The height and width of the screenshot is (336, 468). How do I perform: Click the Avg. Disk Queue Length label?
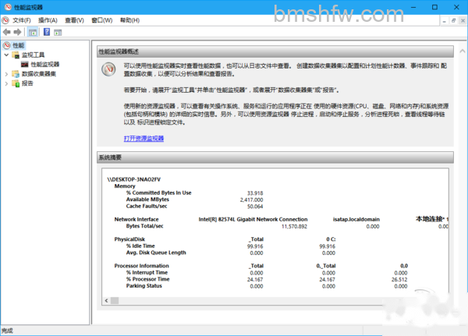tap(156, 253)
